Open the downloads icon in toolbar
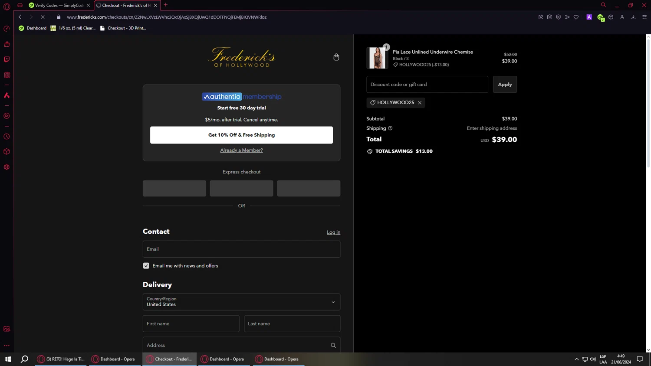 (x=633, y=17)
